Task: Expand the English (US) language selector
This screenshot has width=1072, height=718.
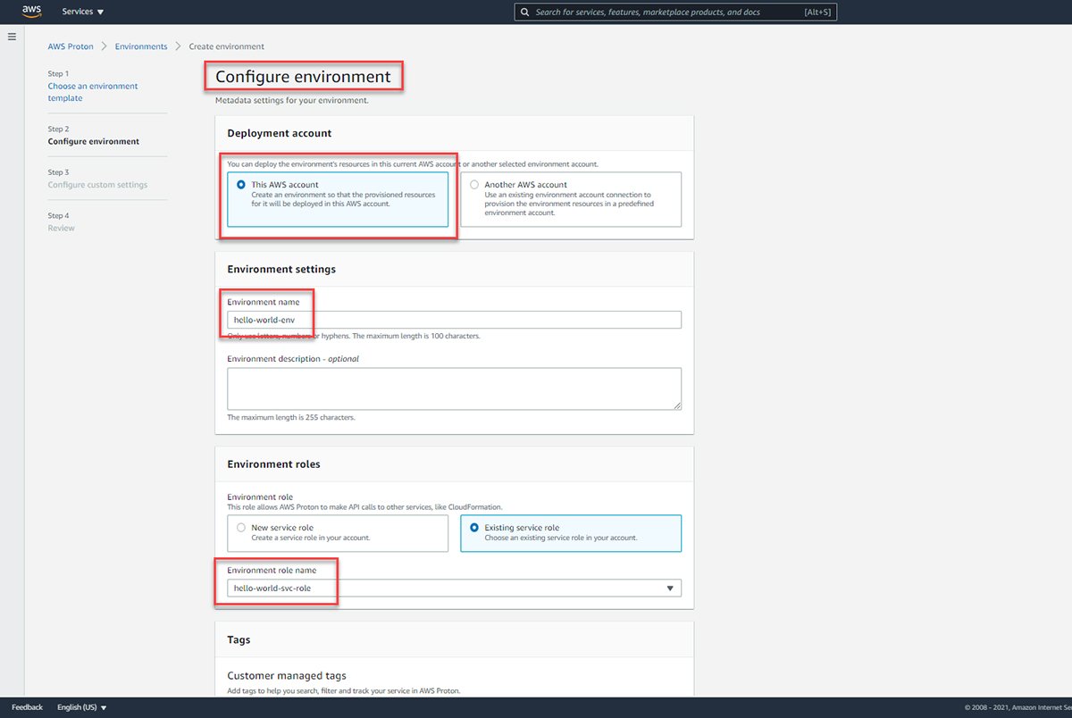Action: pyautogui.click(x=81, y=706)
